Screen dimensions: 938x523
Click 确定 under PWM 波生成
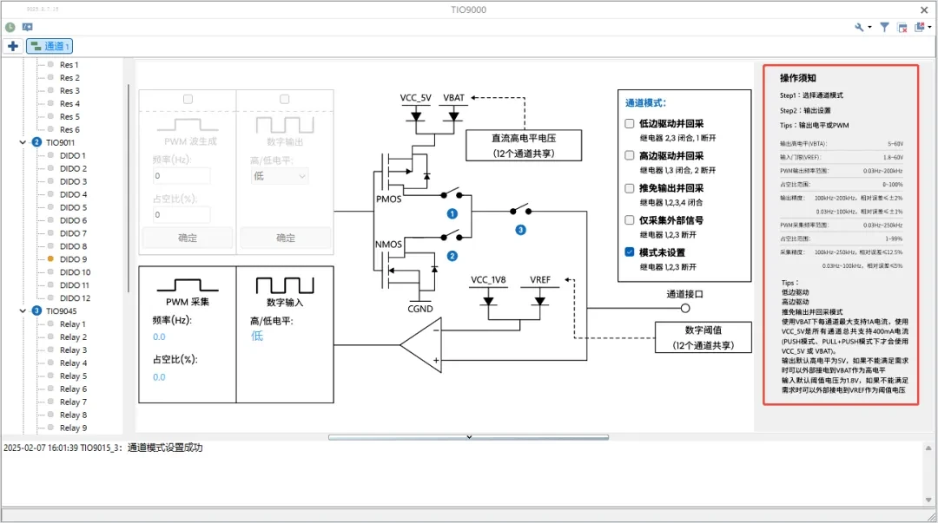tap(187, 238)
